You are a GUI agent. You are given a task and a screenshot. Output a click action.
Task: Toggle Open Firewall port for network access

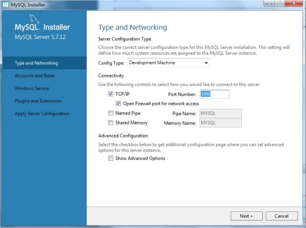(x=118, y=103)
